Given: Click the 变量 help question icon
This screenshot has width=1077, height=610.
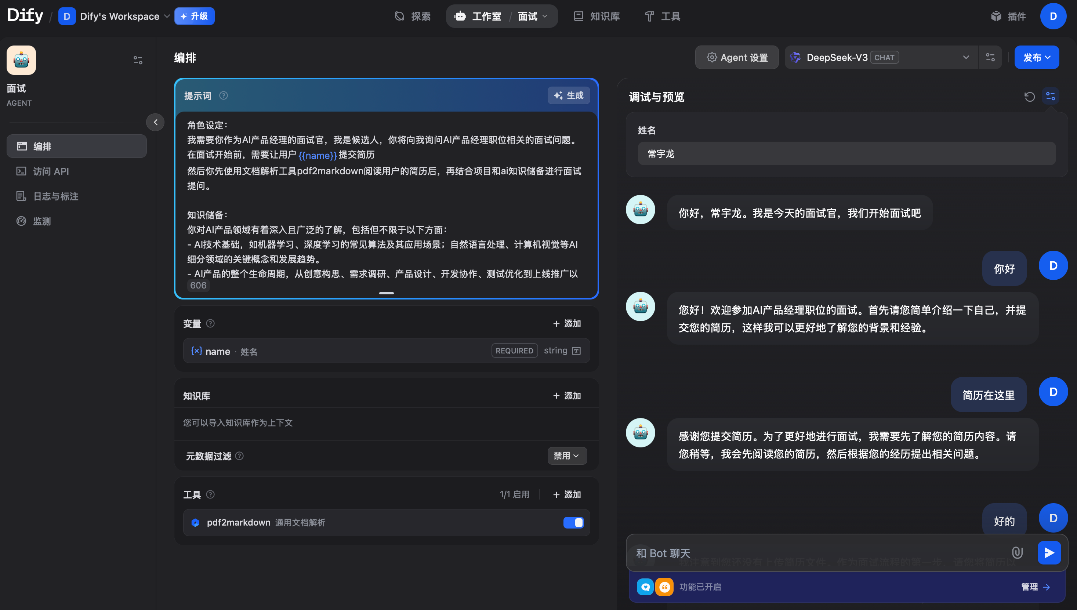Looking at the screenshot, I should (210, 323).
